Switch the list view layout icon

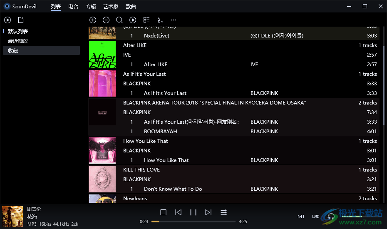tap(146, 20)
